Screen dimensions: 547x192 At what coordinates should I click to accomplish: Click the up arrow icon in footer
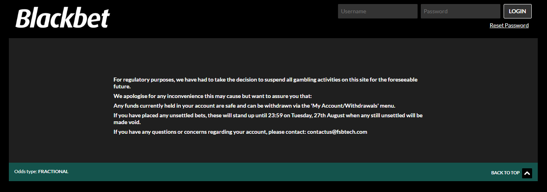click(527, 173)
